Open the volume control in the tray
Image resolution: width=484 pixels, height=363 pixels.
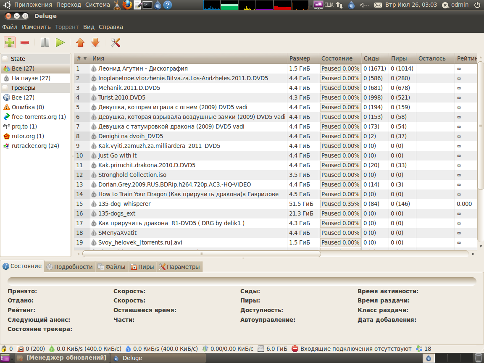pos(365,5)
